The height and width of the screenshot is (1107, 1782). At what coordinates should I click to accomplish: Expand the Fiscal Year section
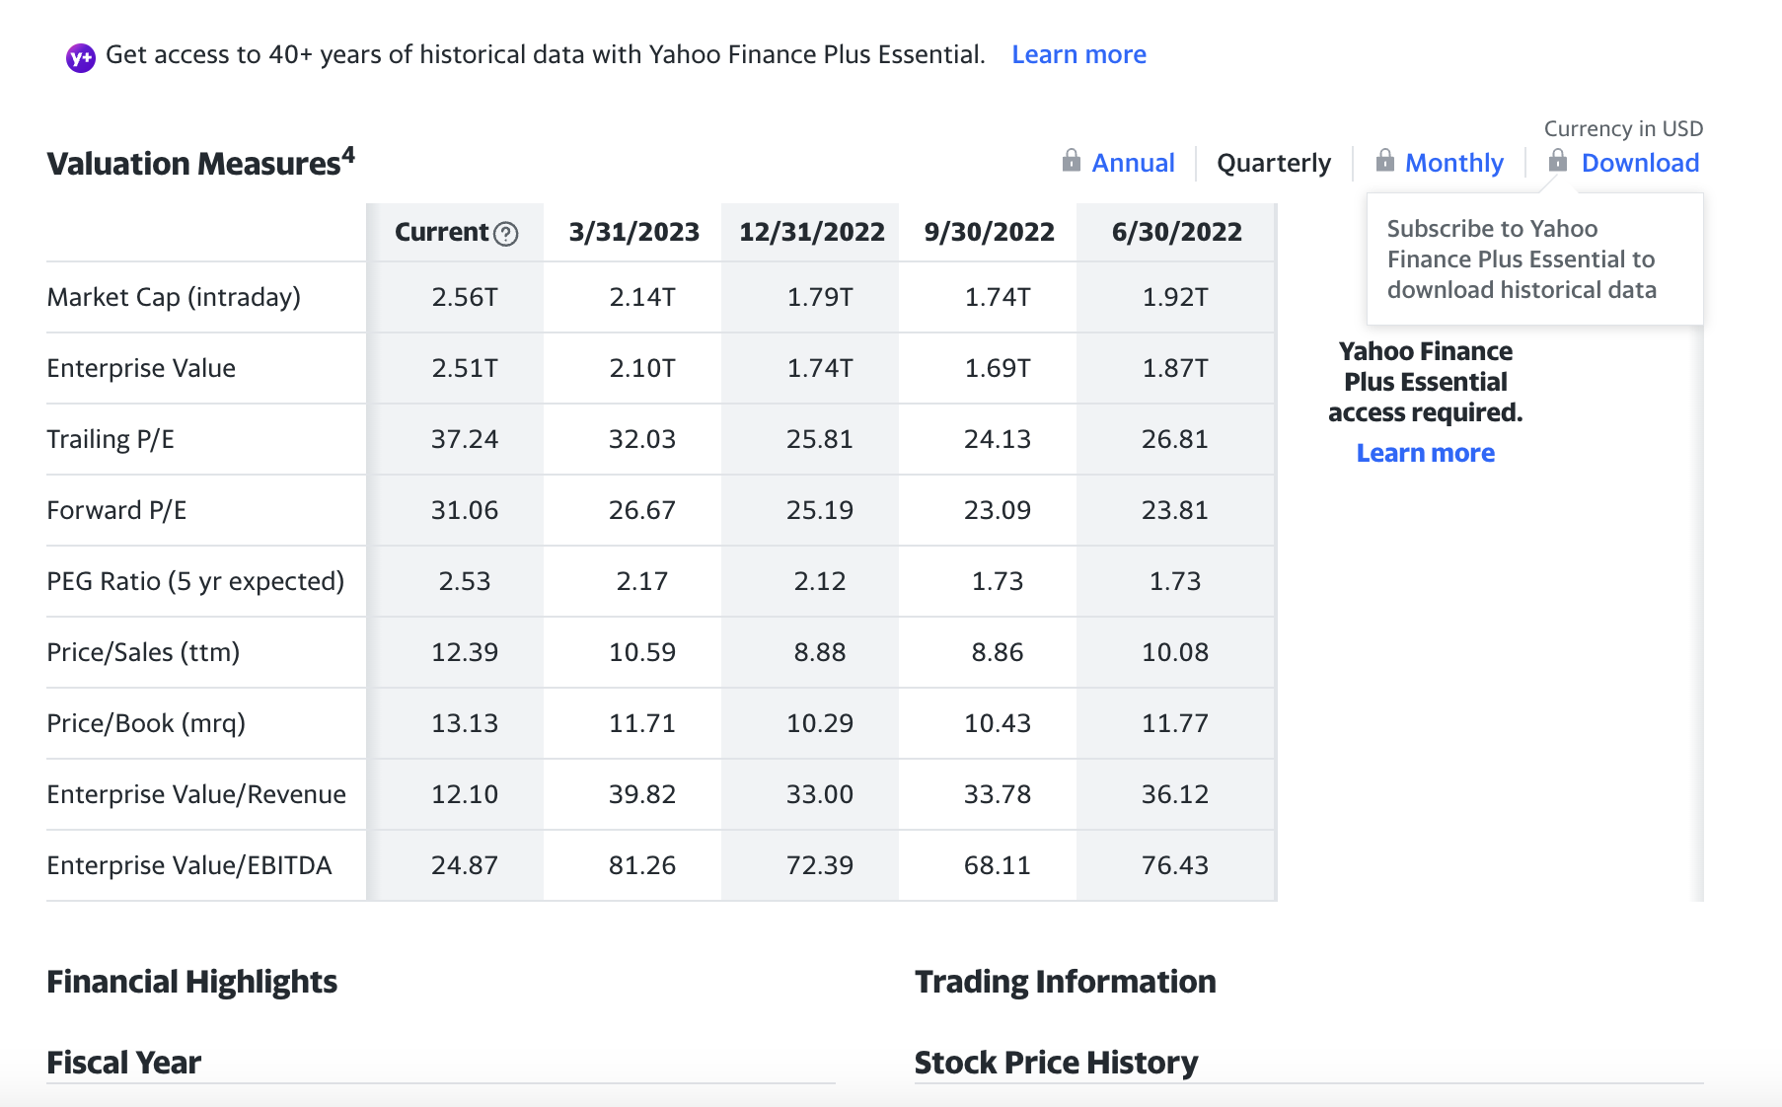click(x=123, y=1063)
